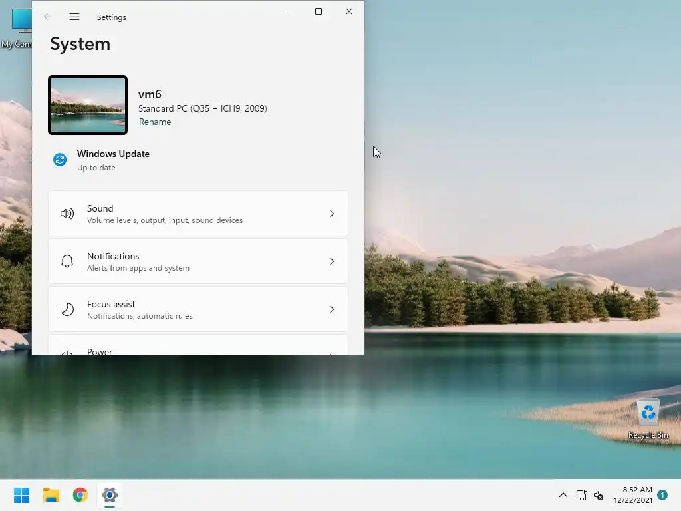Click the muted volume tray icon
Viewport: 681px width, 511px height.
[599, 495]
